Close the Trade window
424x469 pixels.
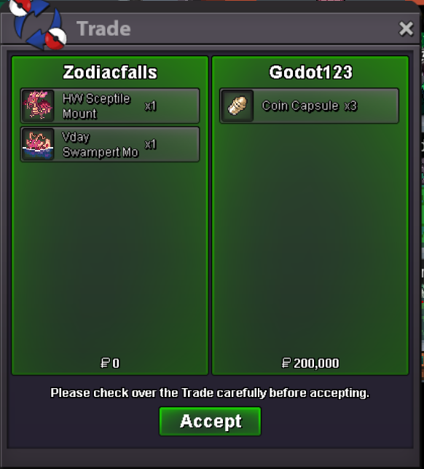tap(406, 28)
